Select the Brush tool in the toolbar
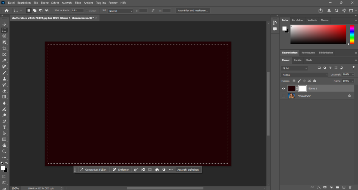Screen dimensions: 358x190 [4, 73]
